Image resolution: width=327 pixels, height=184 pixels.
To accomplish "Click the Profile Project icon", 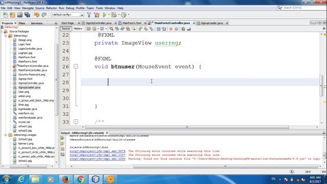I will (x=124, y=15).
